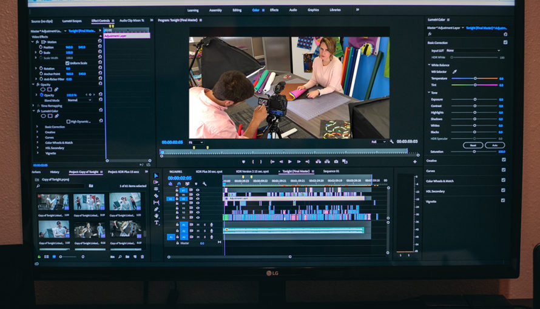Select the Hand tool

(x=156, y=216)
